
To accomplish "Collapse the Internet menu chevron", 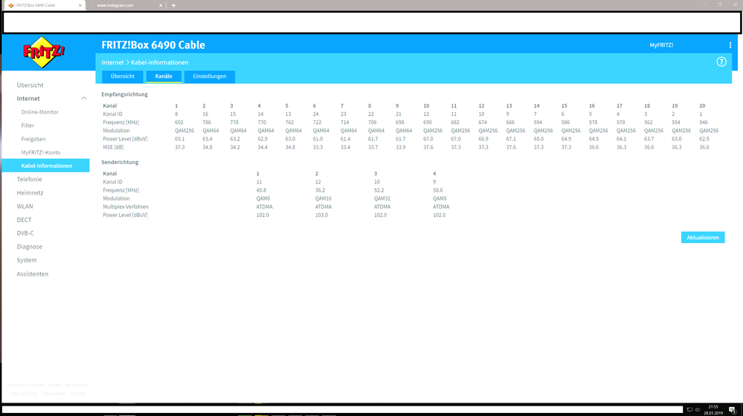I will [84, 99].
